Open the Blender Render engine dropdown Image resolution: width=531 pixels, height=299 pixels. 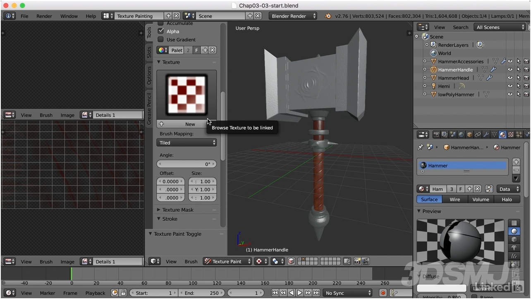pos(293,16)
